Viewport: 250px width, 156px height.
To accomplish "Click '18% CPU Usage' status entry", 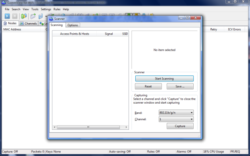I will 213,152.
